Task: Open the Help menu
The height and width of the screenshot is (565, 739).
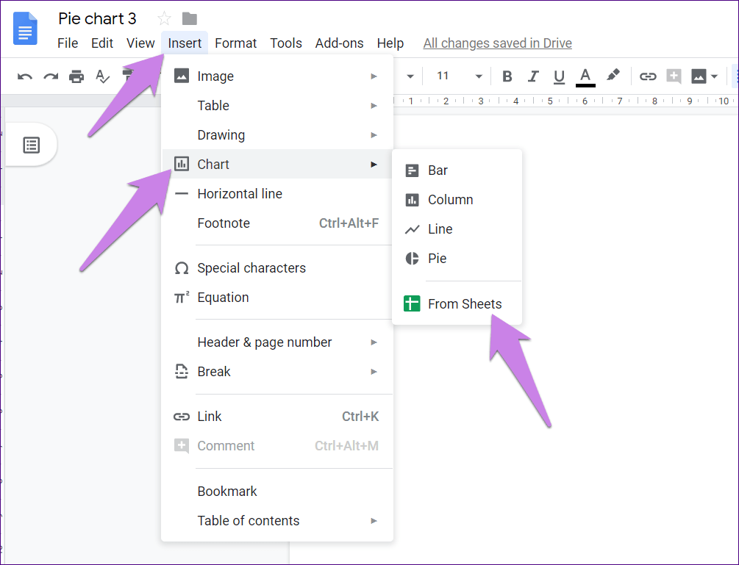Action: pyautogui.click(x=390, y=43)
